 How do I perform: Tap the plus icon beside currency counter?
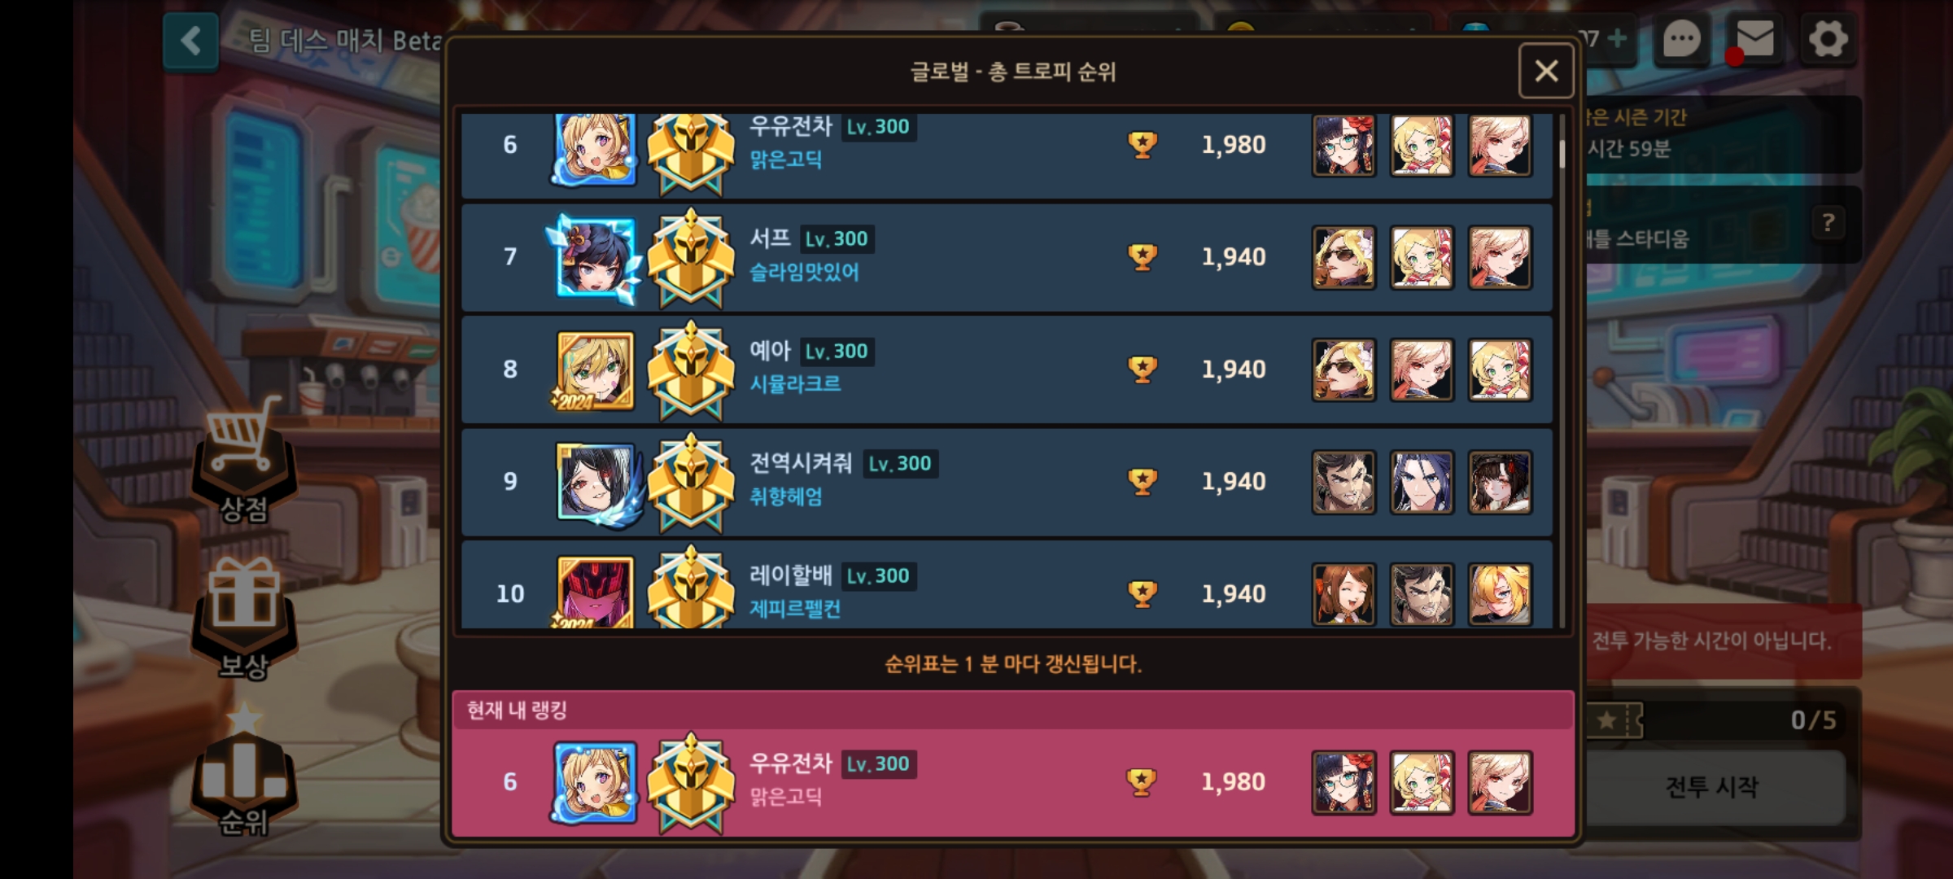click(1619, 37)
